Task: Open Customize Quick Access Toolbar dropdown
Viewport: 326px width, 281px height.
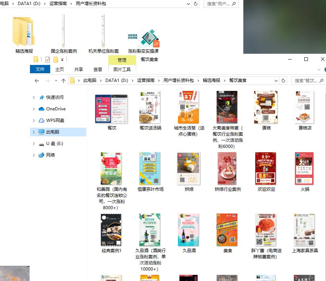Action: pos(62,60)
